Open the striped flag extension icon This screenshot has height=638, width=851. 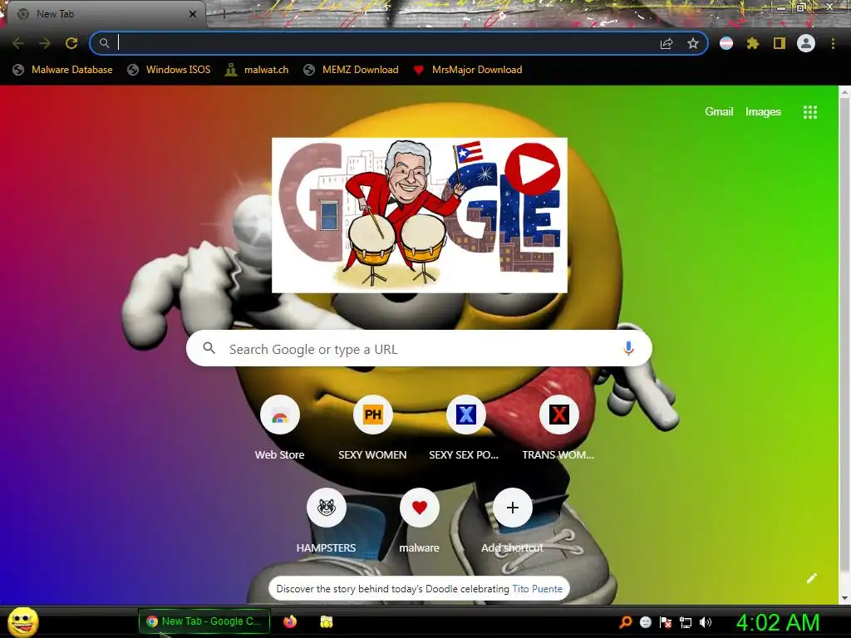coord(726,43)
